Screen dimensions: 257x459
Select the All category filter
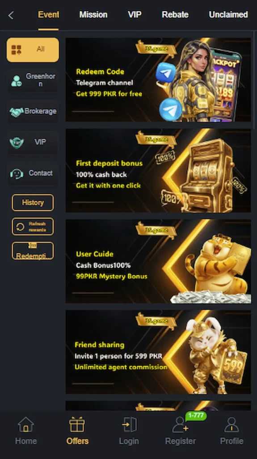coord(33,50)
